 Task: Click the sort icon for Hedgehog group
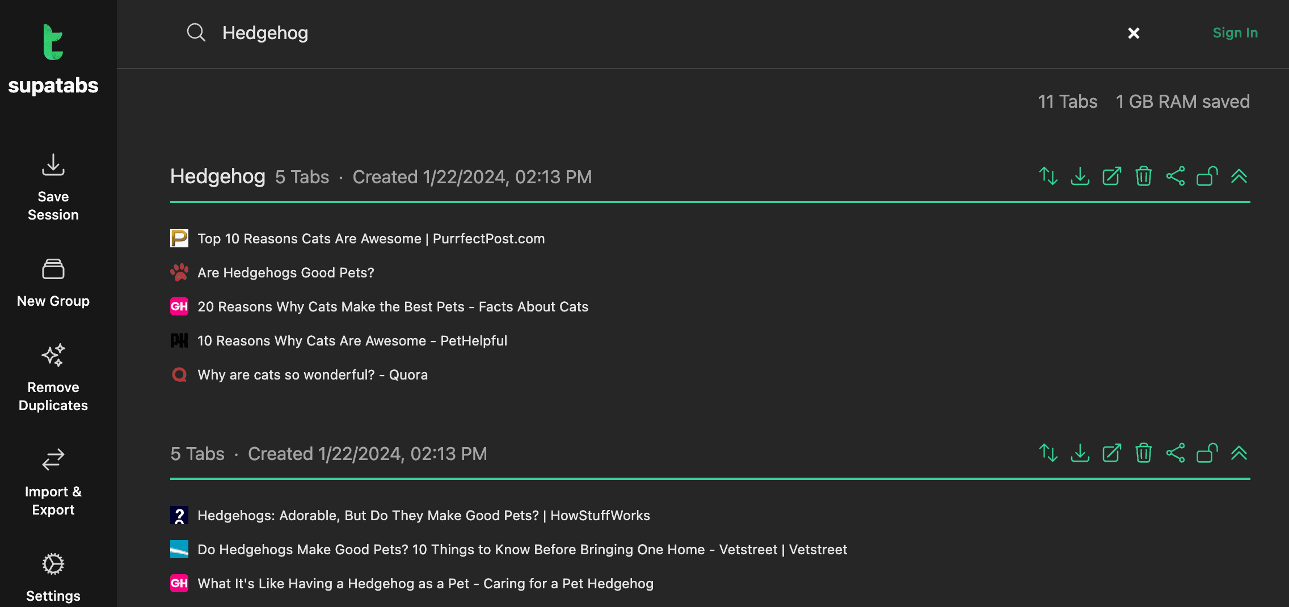[x=1048, y=176]
